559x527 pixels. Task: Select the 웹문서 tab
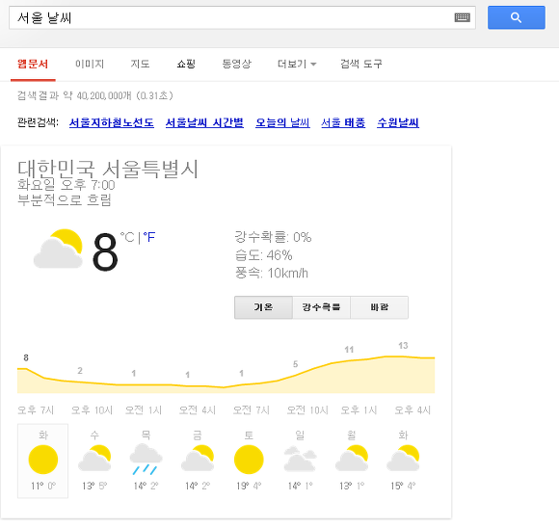tap(33, 65)
